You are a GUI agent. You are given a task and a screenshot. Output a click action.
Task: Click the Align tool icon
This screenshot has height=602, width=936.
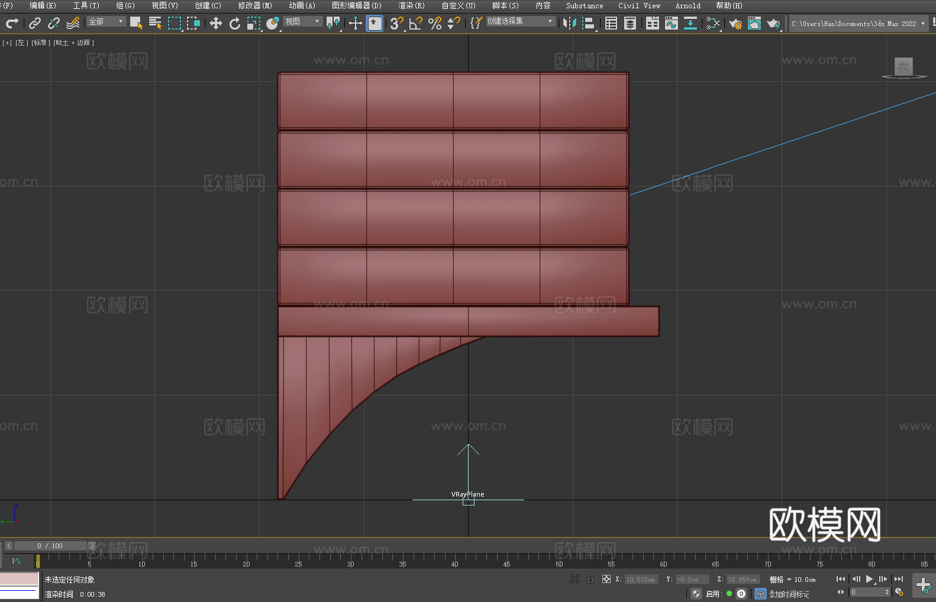point(589,23)
